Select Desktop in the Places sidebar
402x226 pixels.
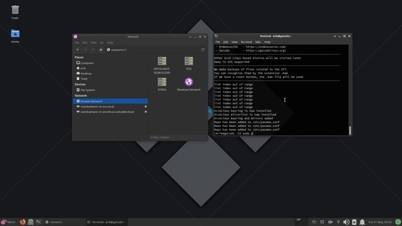pyautogui.click(x=111, y=73)
